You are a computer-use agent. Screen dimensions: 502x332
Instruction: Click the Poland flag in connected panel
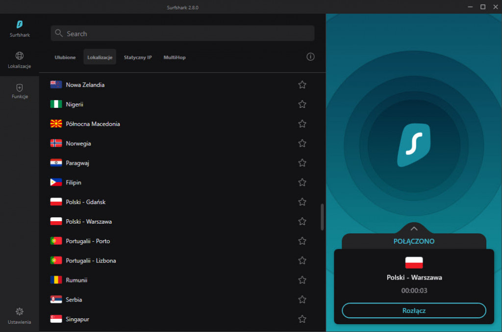pyautogui.click(x=414, y=262)
